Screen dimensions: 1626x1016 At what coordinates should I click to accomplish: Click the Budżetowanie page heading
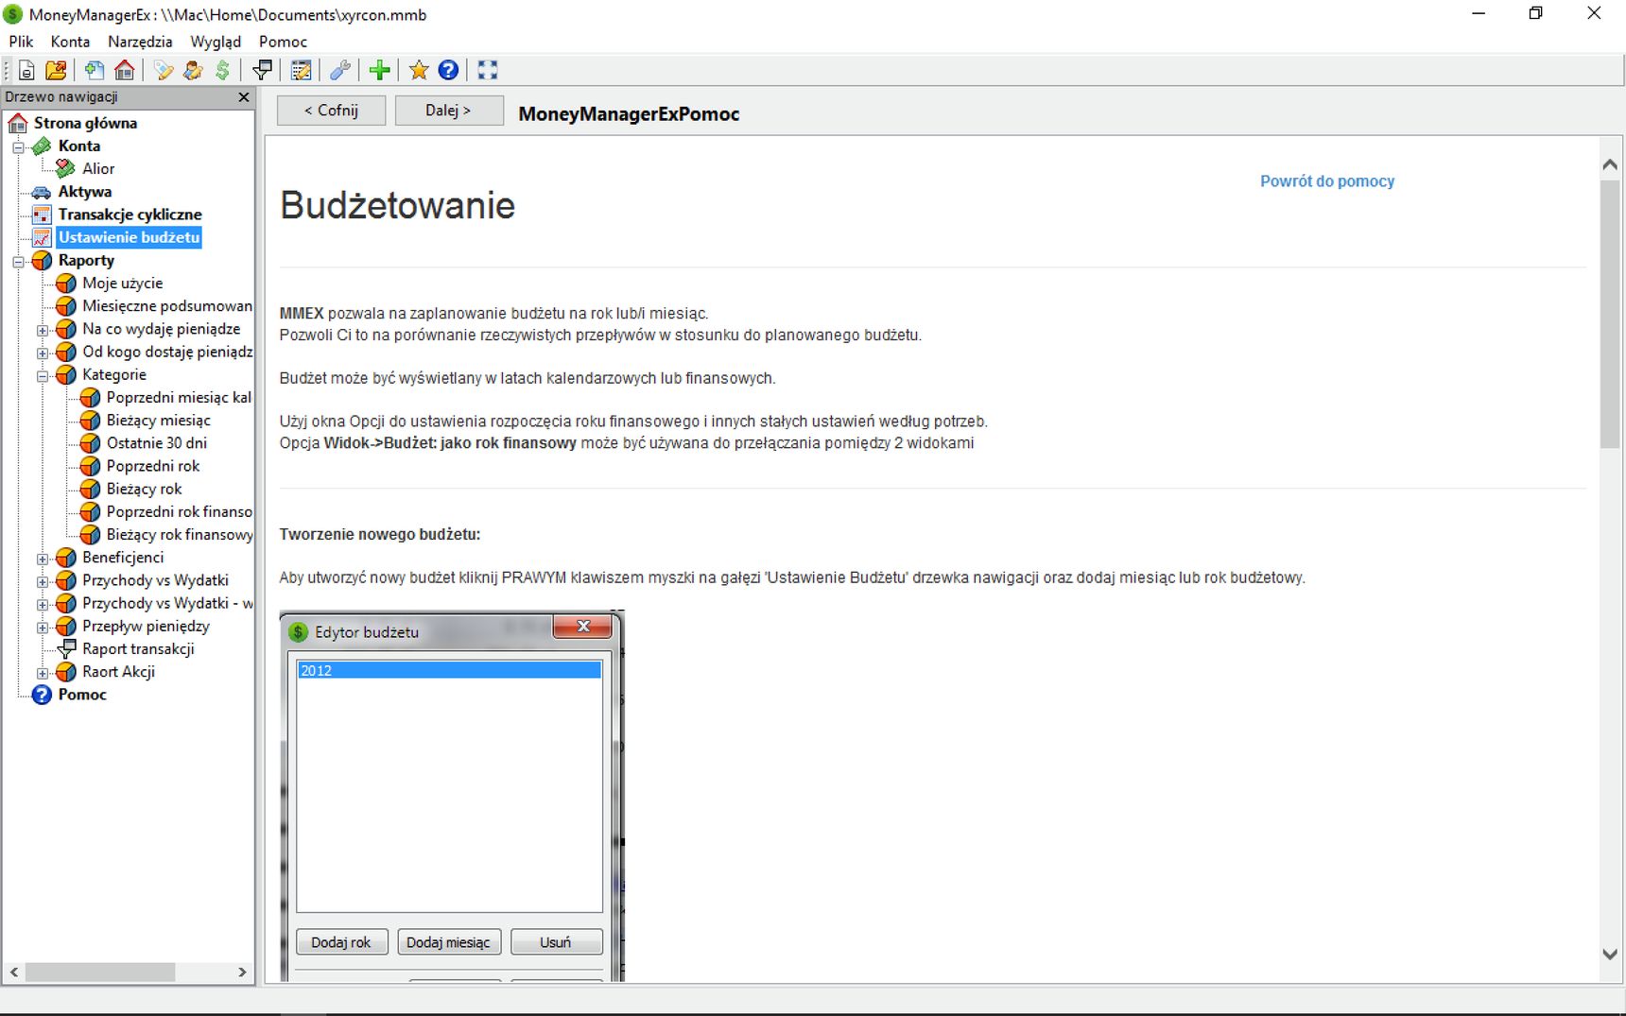coord(397,205)
